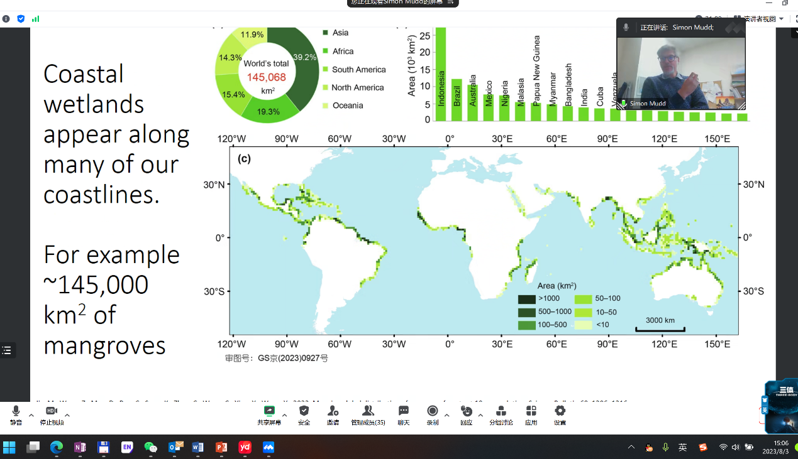Click the 共享屏幕 share screen icon

pyautogui.click(x=269, y=411)
